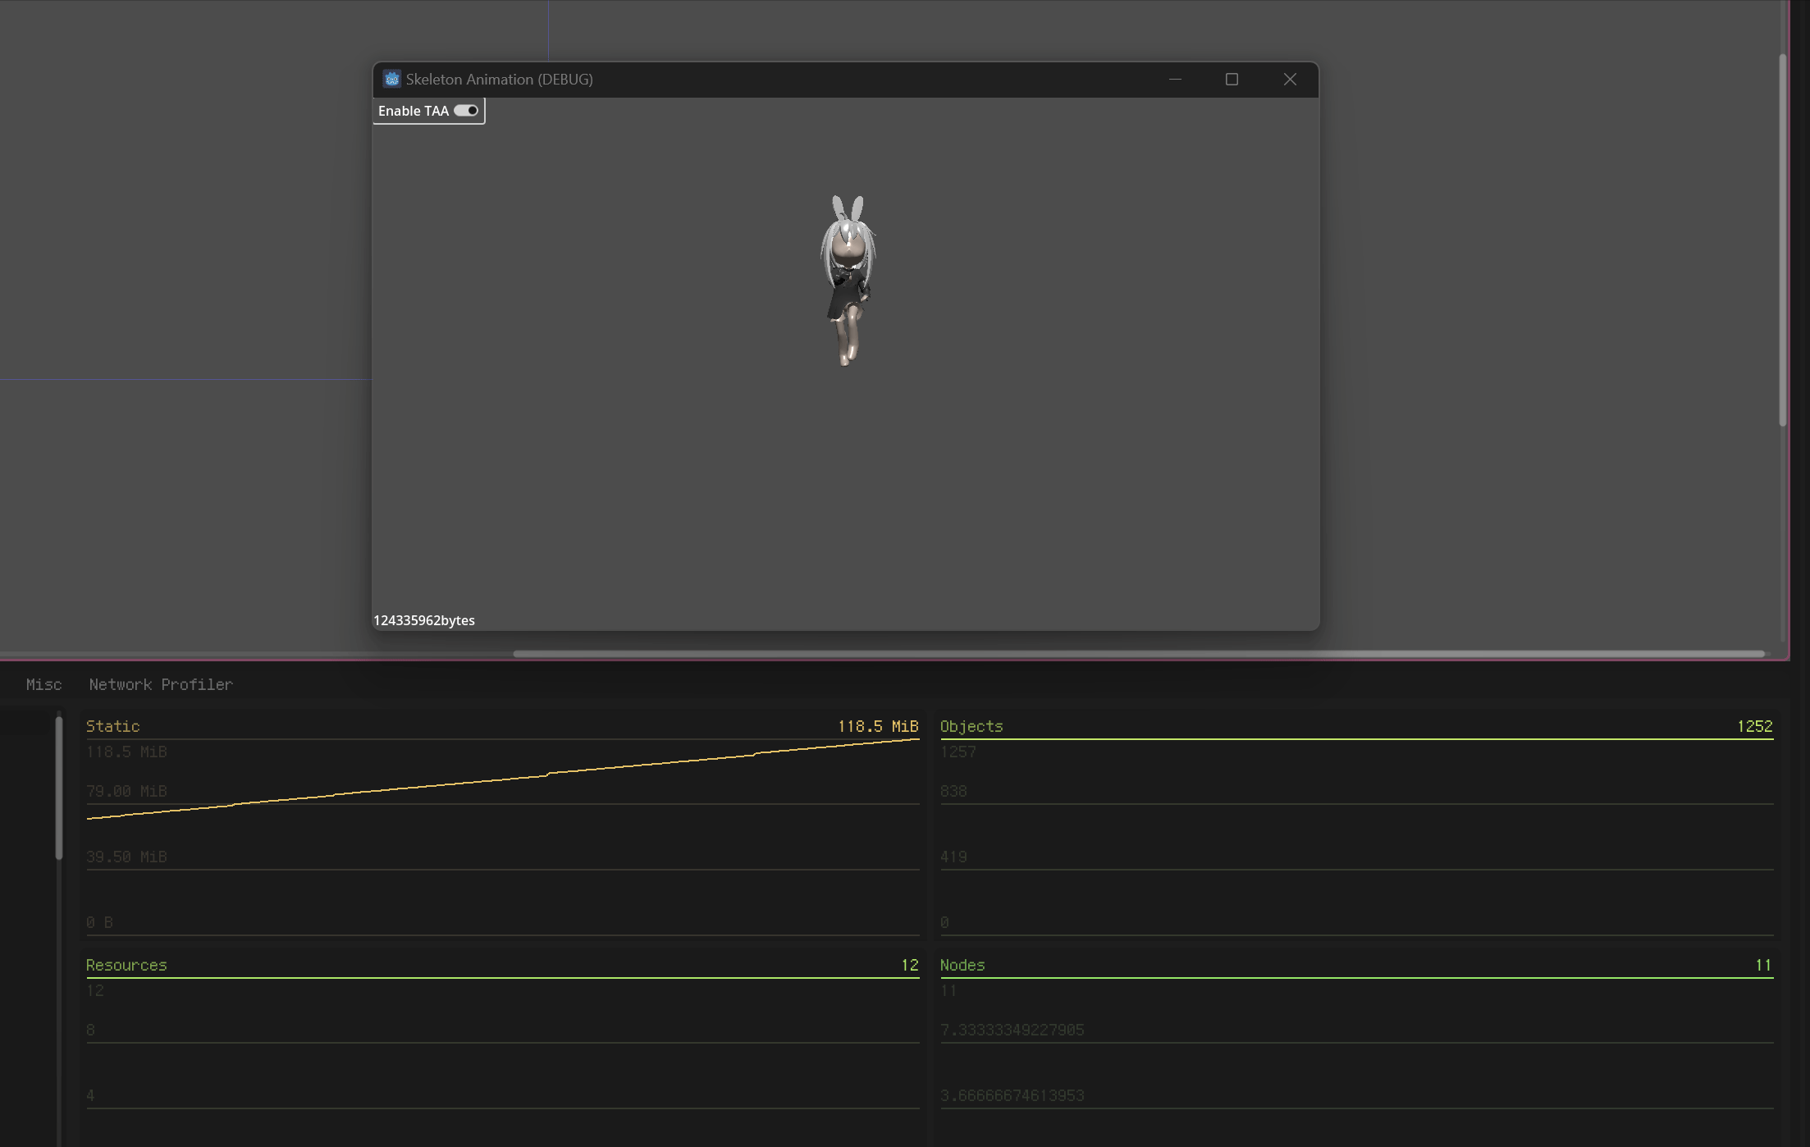
Task: Select the Static memory graph header
Action: (112, 725)
